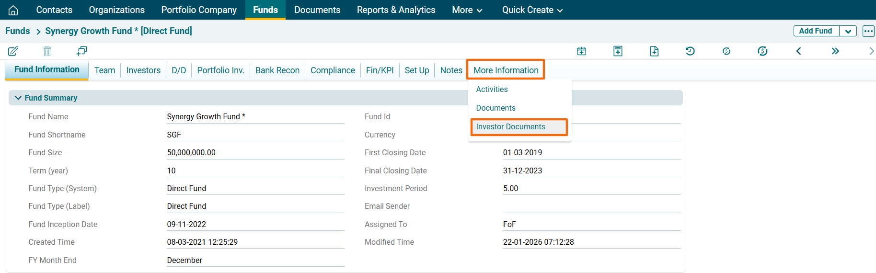The image size is (876, 273).
Task: Open the Quick Create dropdown
Action: coord(532,10)
